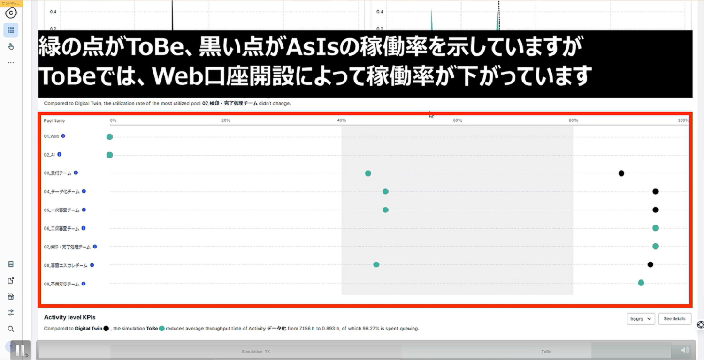Open the document with notification dot icon

(x=11, y=280)
